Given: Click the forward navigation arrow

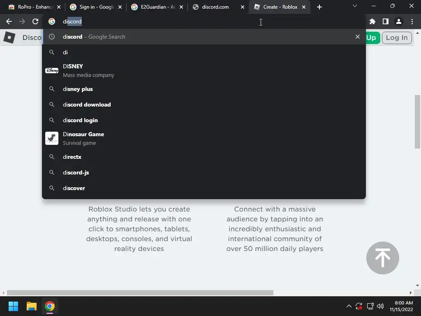Looking at the screenshot, I should 22,21.
